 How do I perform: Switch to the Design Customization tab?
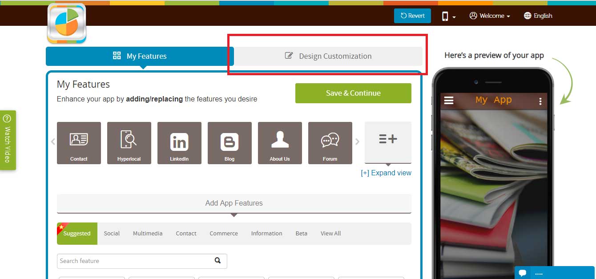tap(328, 56)
